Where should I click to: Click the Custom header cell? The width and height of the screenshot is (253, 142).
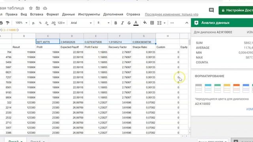(168, 47)
